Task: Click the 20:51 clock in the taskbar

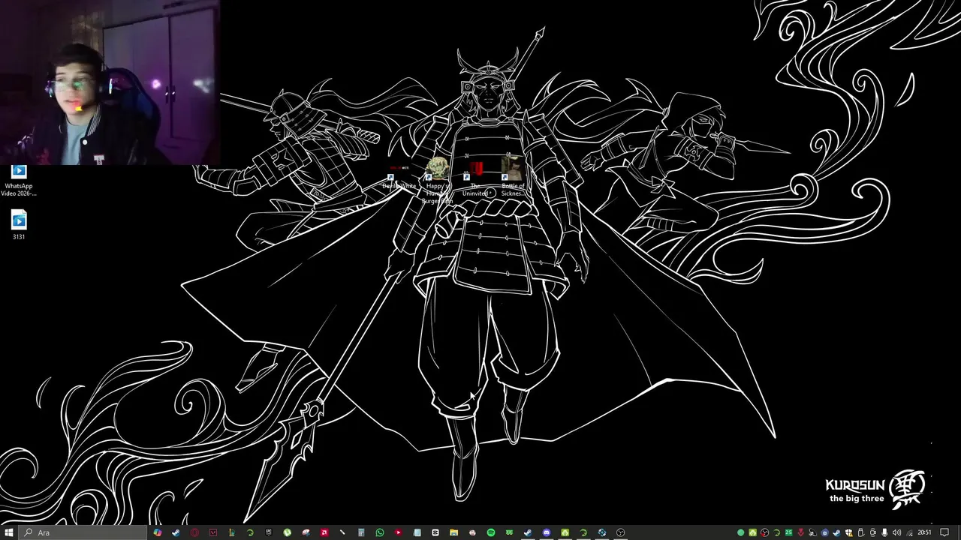Action: tap(924, 532)
